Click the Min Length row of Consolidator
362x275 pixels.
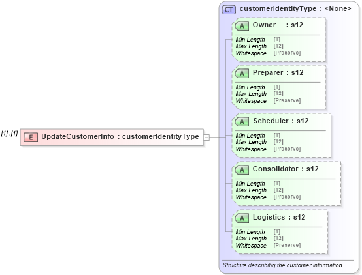tap(258, 184)
